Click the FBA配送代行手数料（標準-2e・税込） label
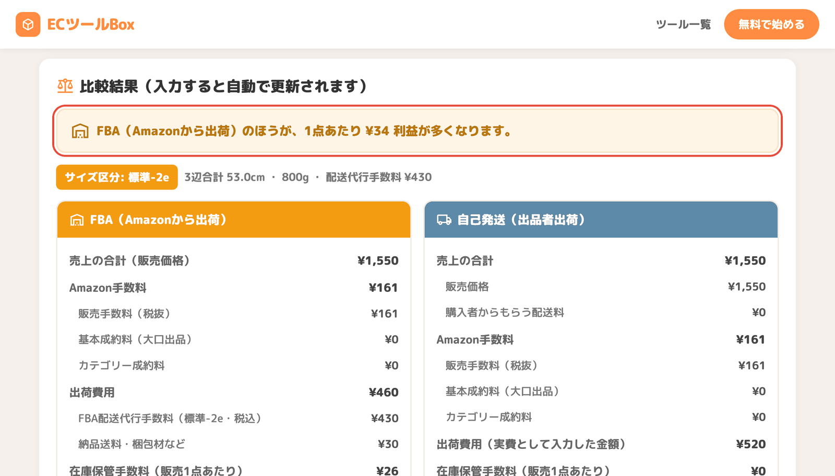835x476 pixels. pyautogui.click(x=171, y=419)
